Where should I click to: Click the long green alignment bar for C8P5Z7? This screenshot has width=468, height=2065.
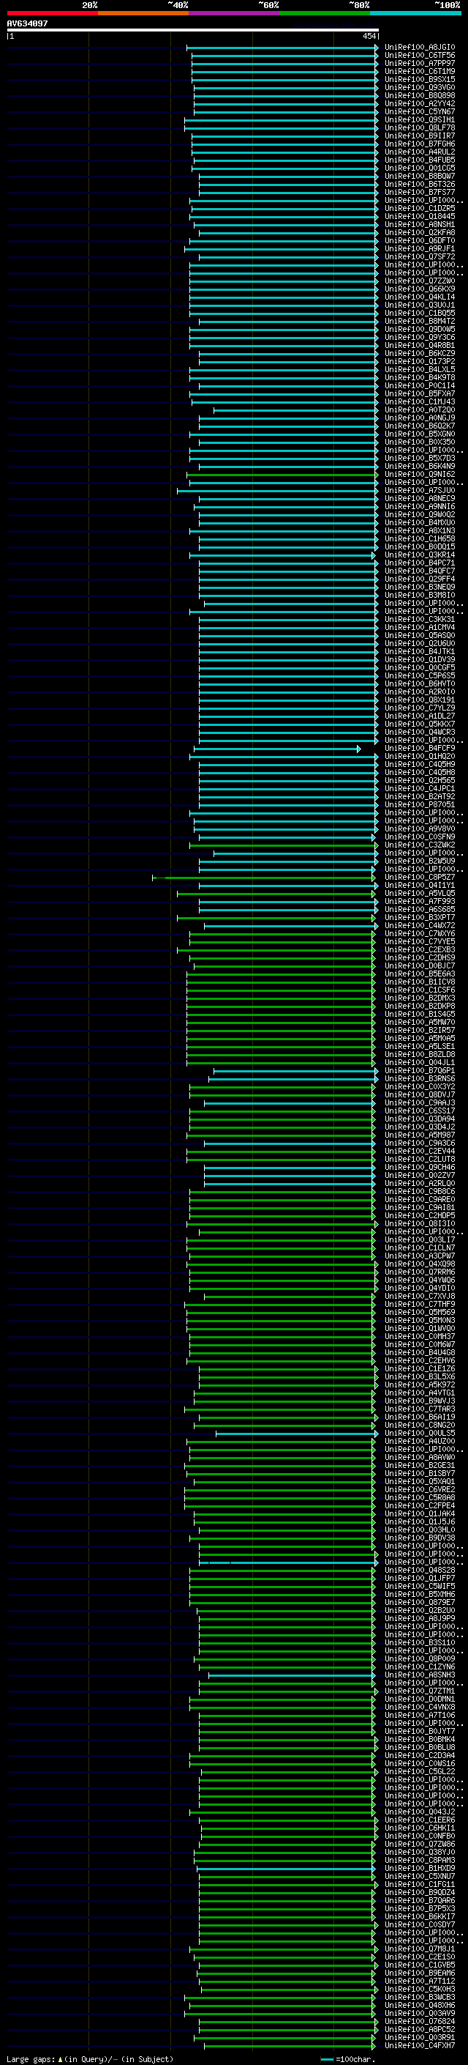(x=264, y=878)
